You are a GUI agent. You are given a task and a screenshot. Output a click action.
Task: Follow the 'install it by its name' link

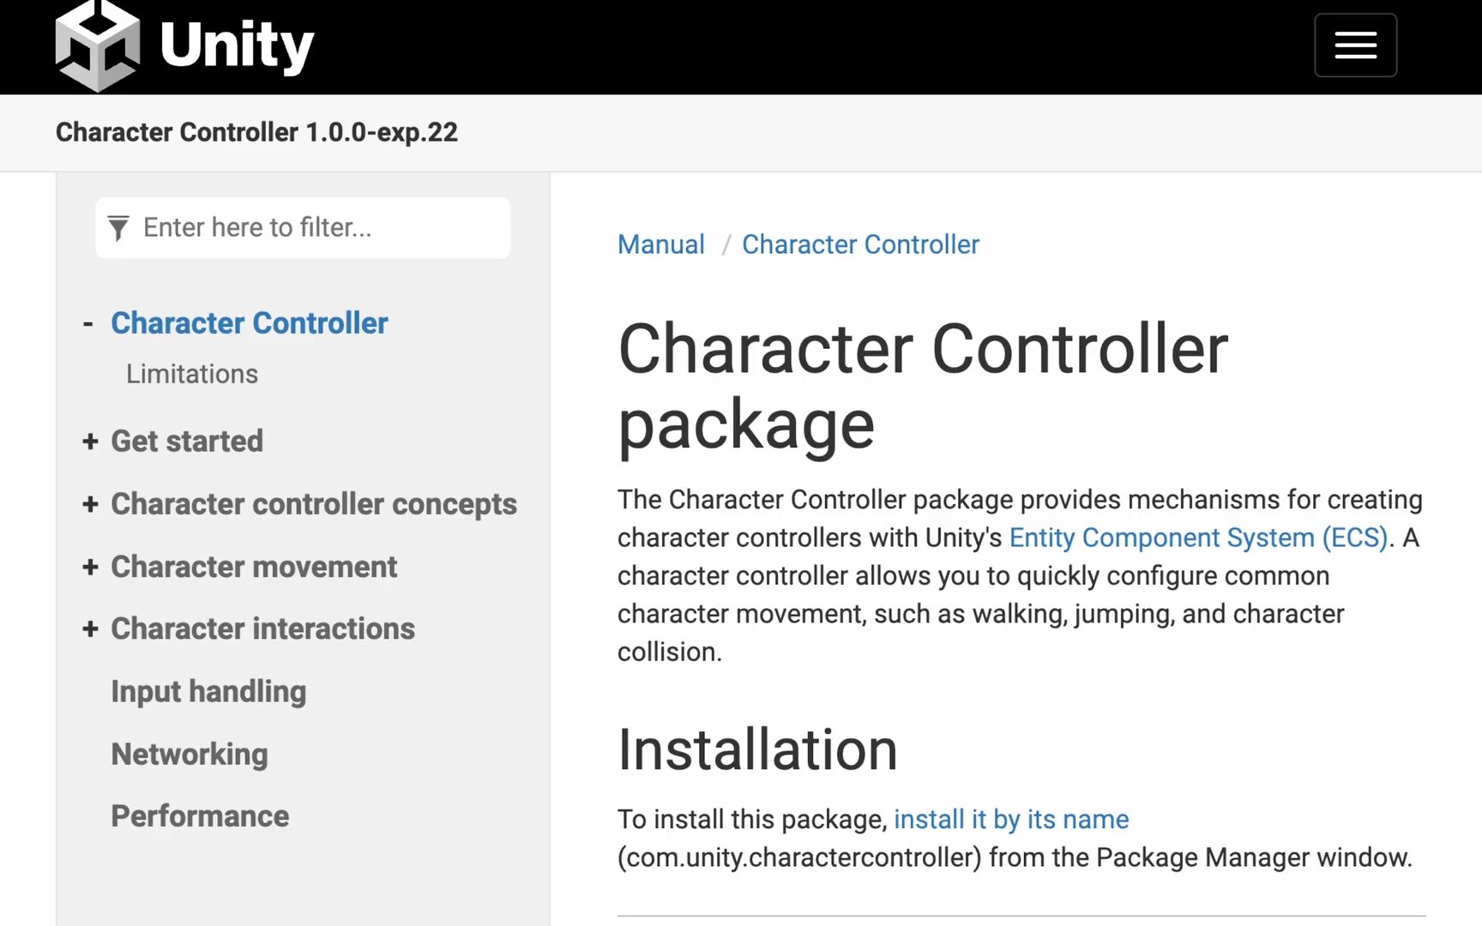pyautogui.click(x=1011, y=820)
